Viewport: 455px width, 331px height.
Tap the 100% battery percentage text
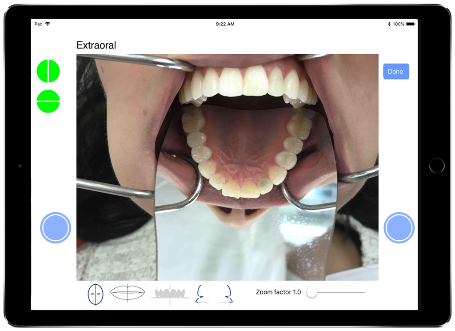[399, 24]
